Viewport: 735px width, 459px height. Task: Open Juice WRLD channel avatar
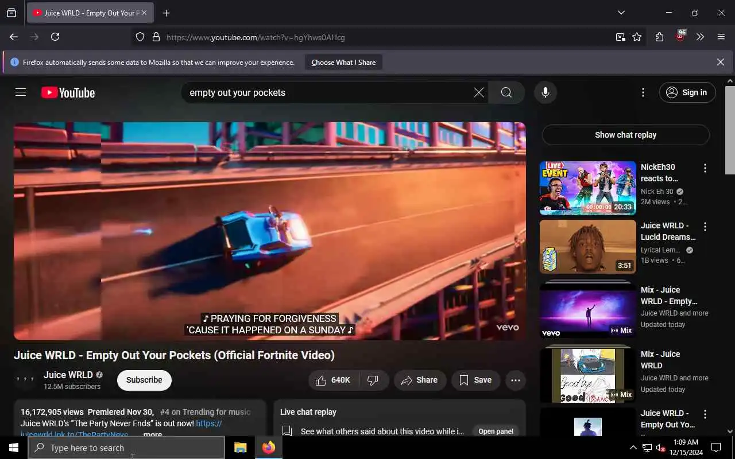pyautogui.click(x=25, y=379)
